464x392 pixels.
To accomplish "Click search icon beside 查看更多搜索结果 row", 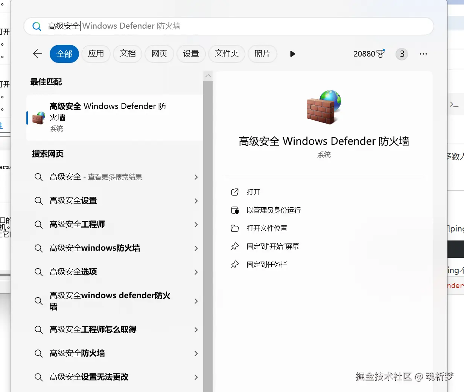I will 39,177.
